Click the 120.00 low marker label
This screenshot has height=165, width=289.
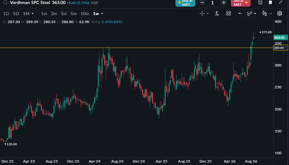pyautogui.click(x=12, y=144)
